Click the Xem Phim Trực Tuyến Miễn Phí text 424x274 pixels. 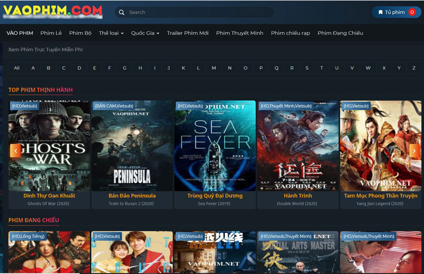click(x=46, y=49)
